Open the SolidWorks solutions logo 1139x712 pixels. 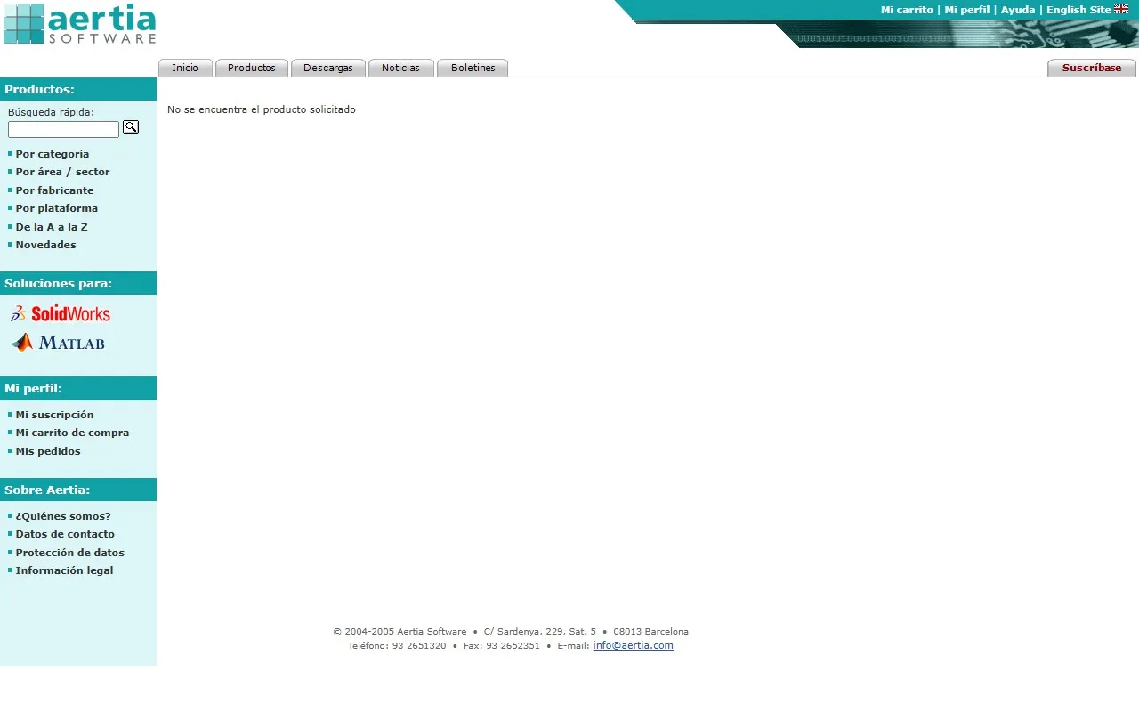(61, 313)
